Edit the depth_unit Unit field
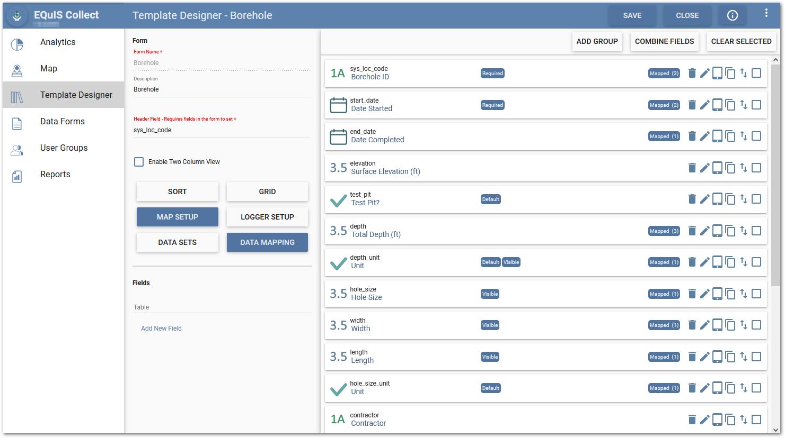Screen dimensions: 785x438 pos(704,262)
